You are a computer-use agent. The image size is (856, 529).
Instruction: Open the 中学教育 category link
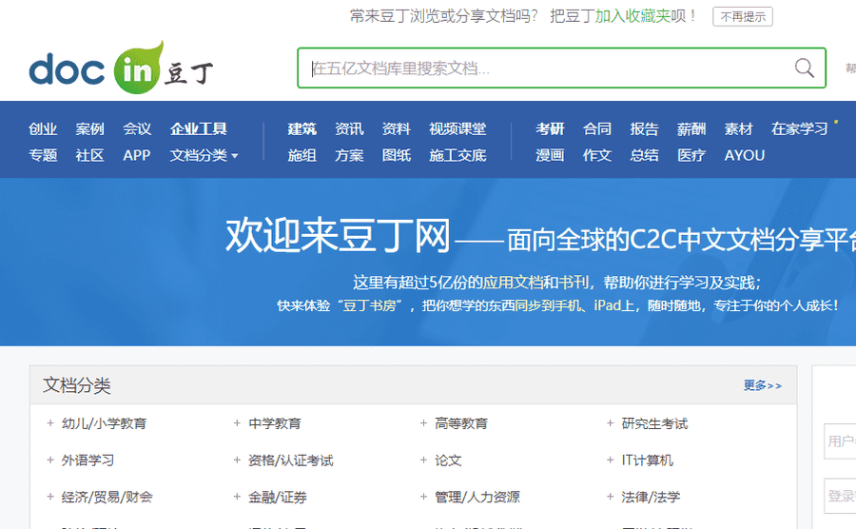pyautogui.click(x=275, y=423)
